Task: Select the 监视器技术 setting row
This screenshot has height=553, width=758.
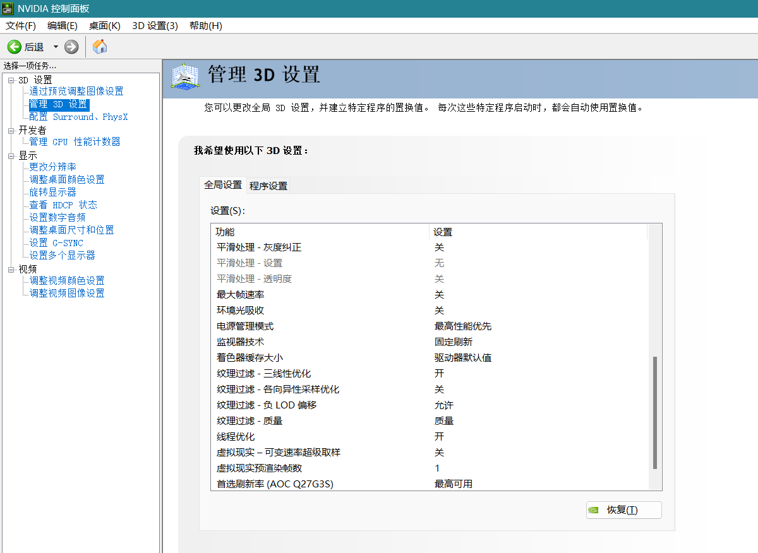Action: point(430,342)
